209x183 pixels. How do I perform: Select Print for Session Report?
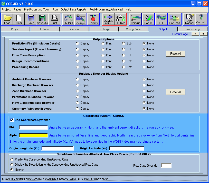coord(103,49)
